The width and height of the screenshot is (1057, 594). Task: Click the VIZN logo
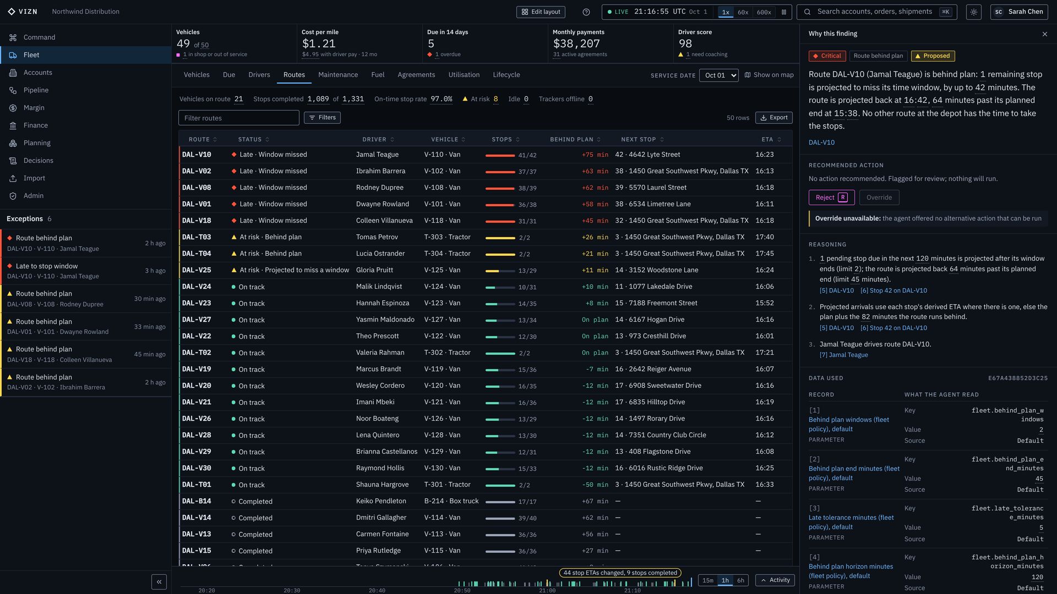(x=23, y=12)
